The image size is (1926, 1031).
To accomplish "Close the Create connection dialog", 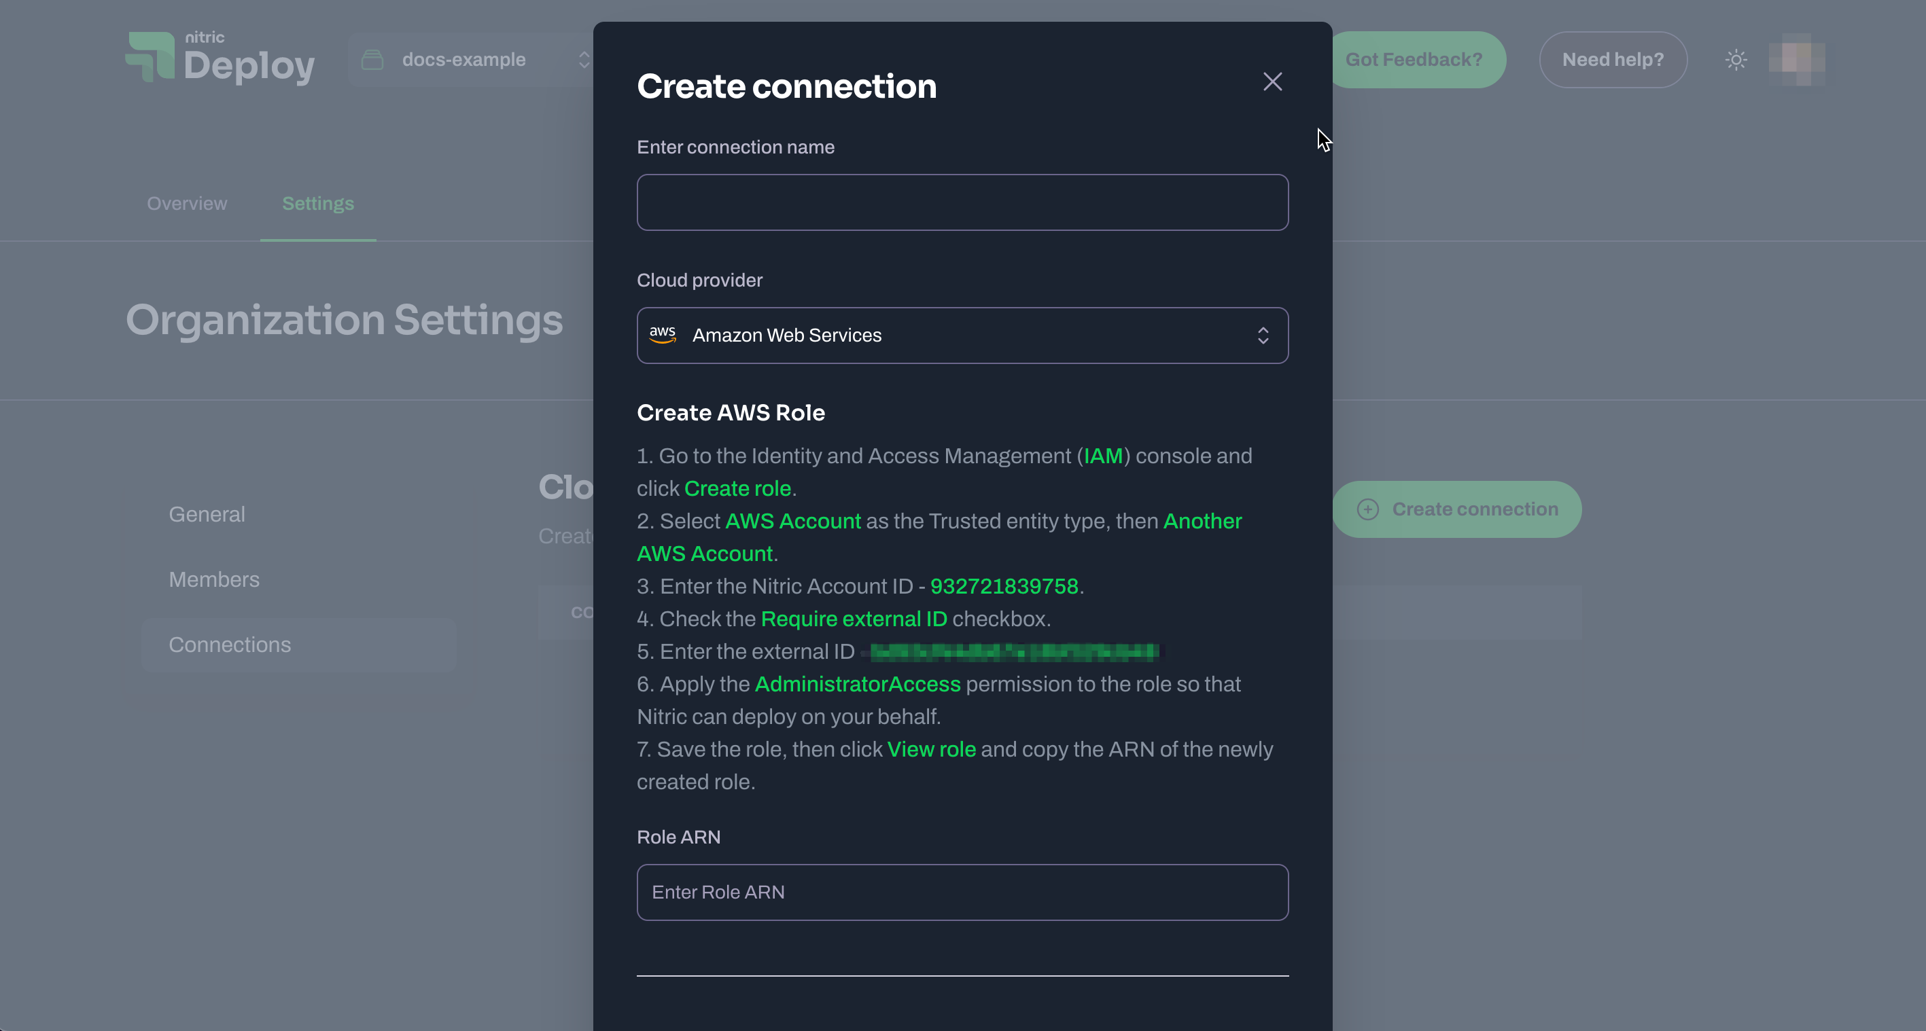I will tap(1272, 82).
